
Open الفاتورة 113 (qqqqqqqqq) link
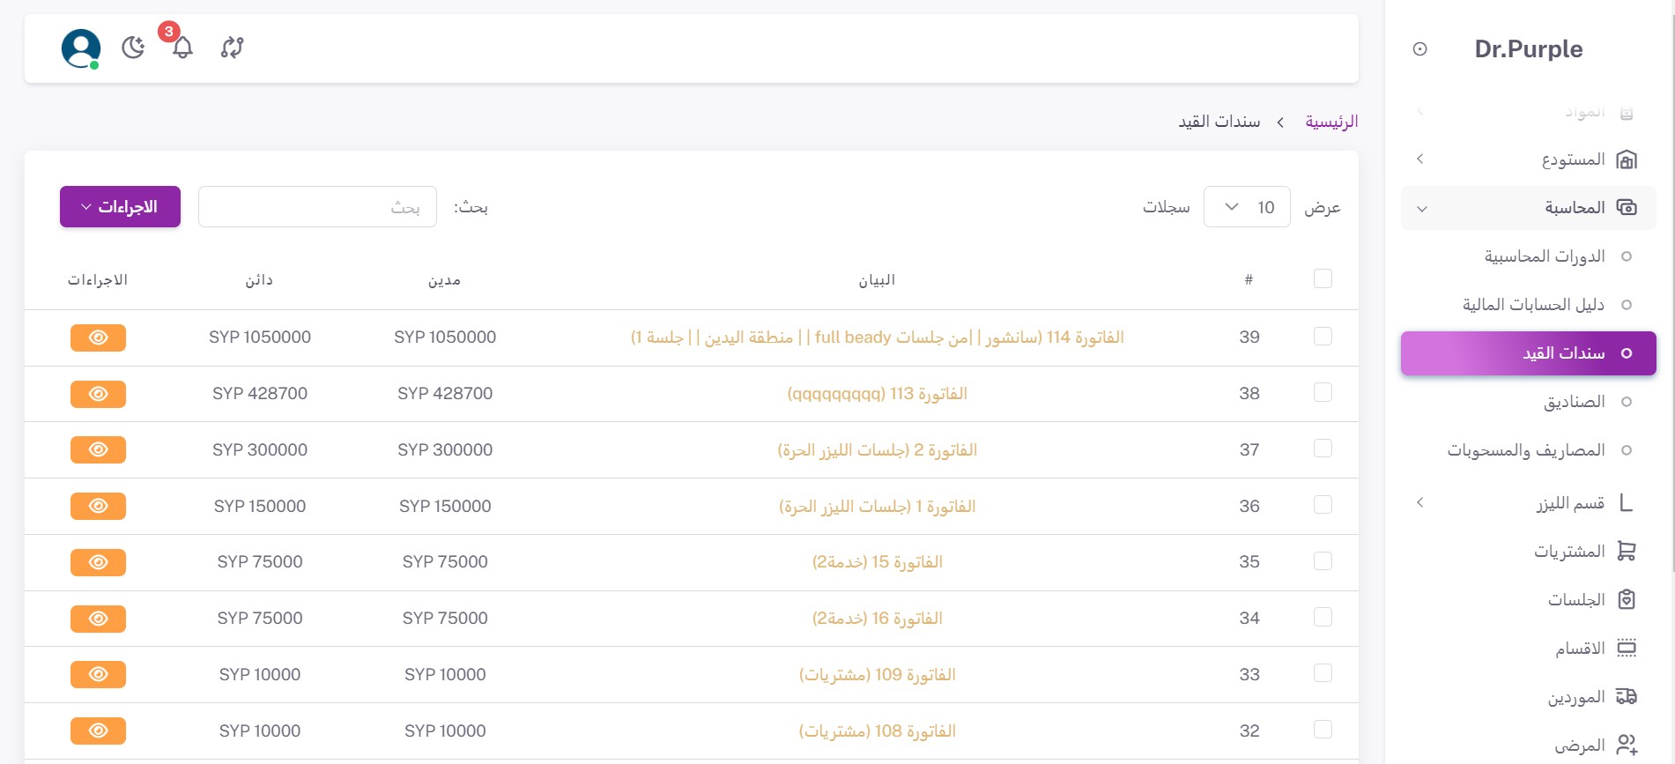pos(877,394)
